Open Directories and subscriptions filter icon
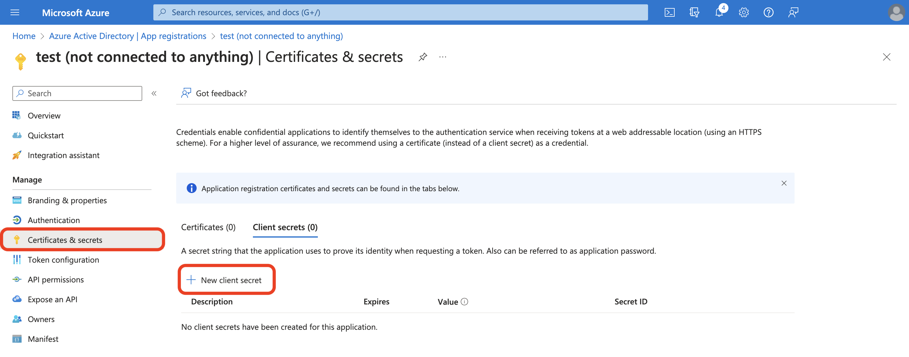Screen dimensions: 909x357 tap(694, 12)
